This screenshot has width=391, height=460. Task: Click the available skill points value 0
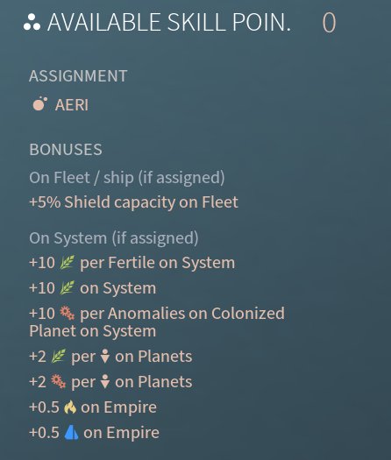(x=329, y=23)
